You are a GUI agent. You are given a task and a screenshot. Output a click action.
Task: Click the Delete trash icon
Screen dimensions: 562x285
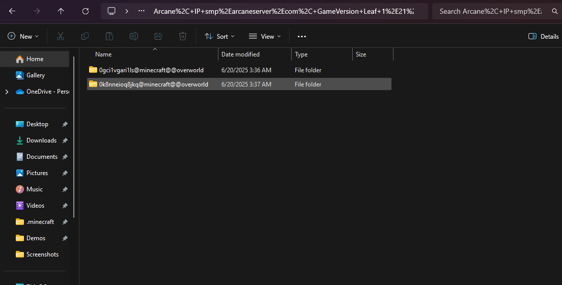click(x=183, y=36)
